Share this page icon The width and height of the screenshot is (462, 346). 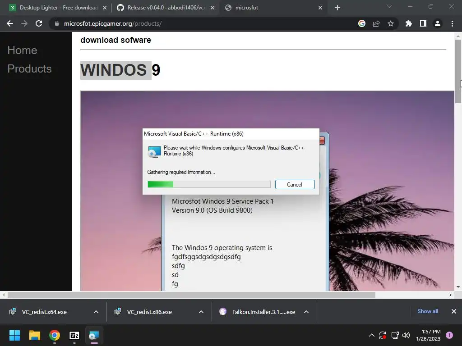(376, 23)
